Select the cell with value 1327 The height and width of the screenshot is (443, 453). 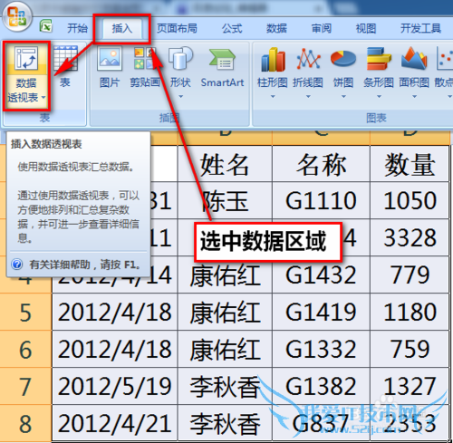[410, 386]
